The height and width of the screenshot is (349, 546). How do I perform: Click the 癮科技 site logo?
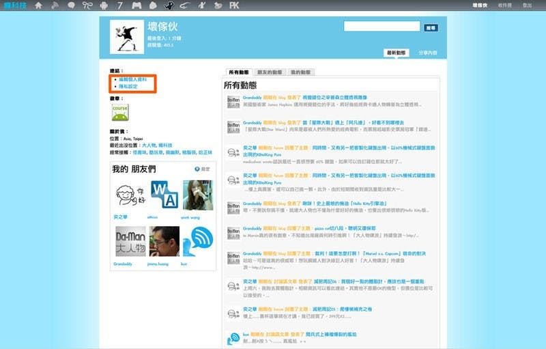pyautogui.click(x=15, y=5)
